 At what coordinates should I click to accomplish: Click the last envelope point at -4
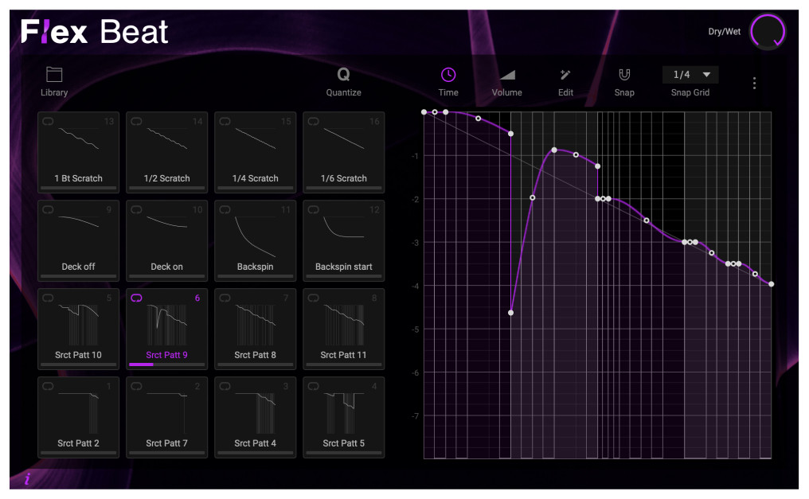click(x=771, y=283)
